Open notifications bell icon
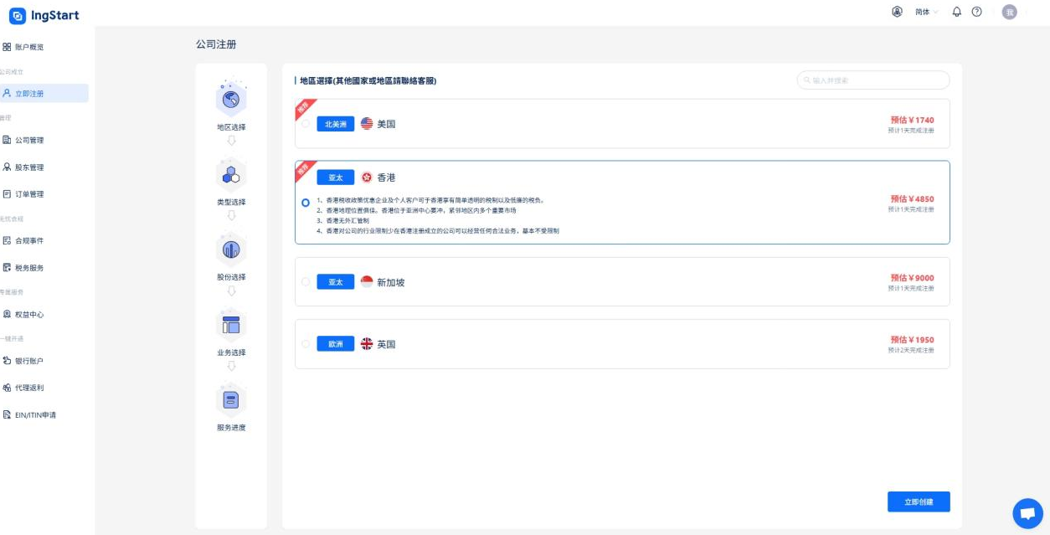This screenshot has height=535, width=1050. coord(957,12)
